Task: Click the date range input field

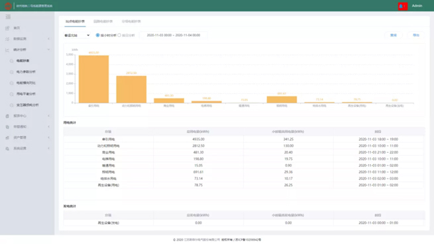Action: (174, 35)
